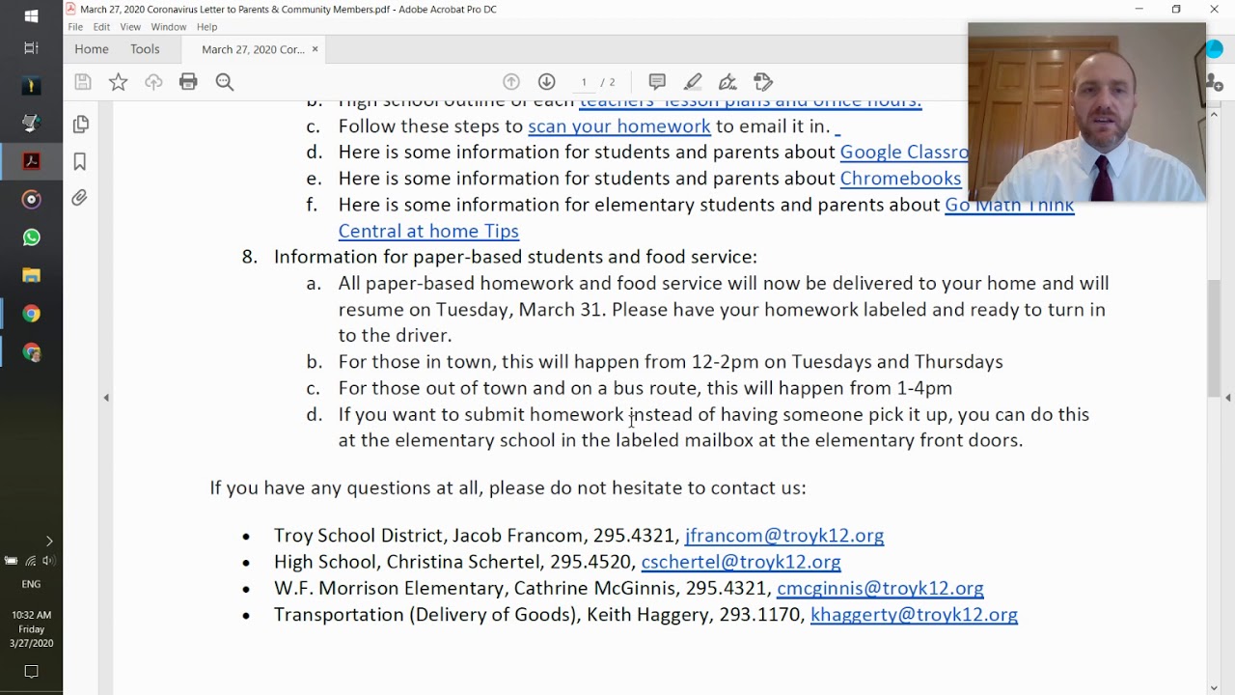Click the ENG language indicator
This screenshot has height=695, width=1235.
31,584
